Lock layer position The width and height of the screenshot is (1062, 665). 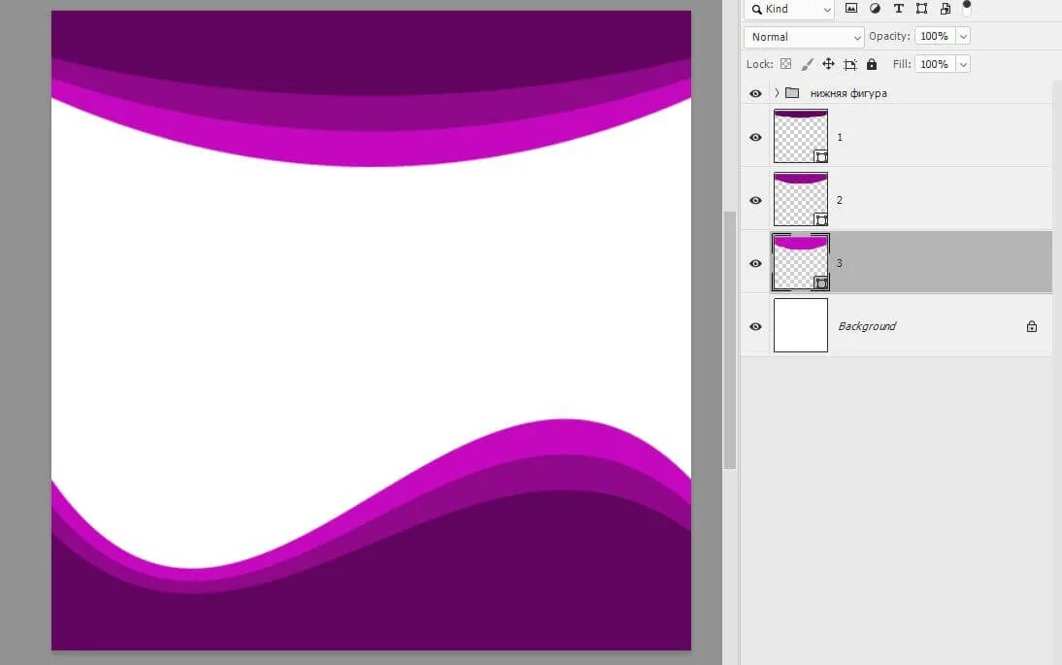coord(828,64)
